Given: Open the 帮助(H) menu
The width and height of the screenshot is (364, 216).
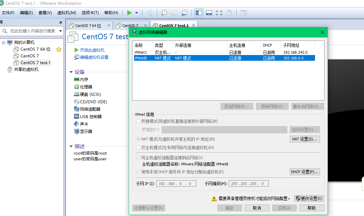Looking at the screenshot, I should pos(111,13).
